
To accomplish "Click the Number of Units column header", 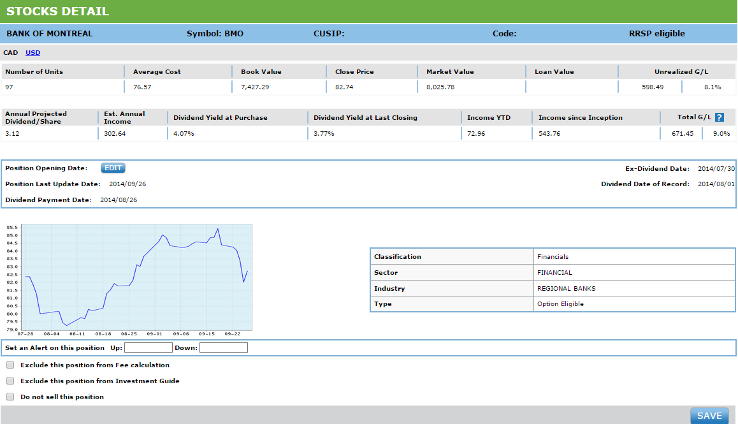I will tap(34, 72).
